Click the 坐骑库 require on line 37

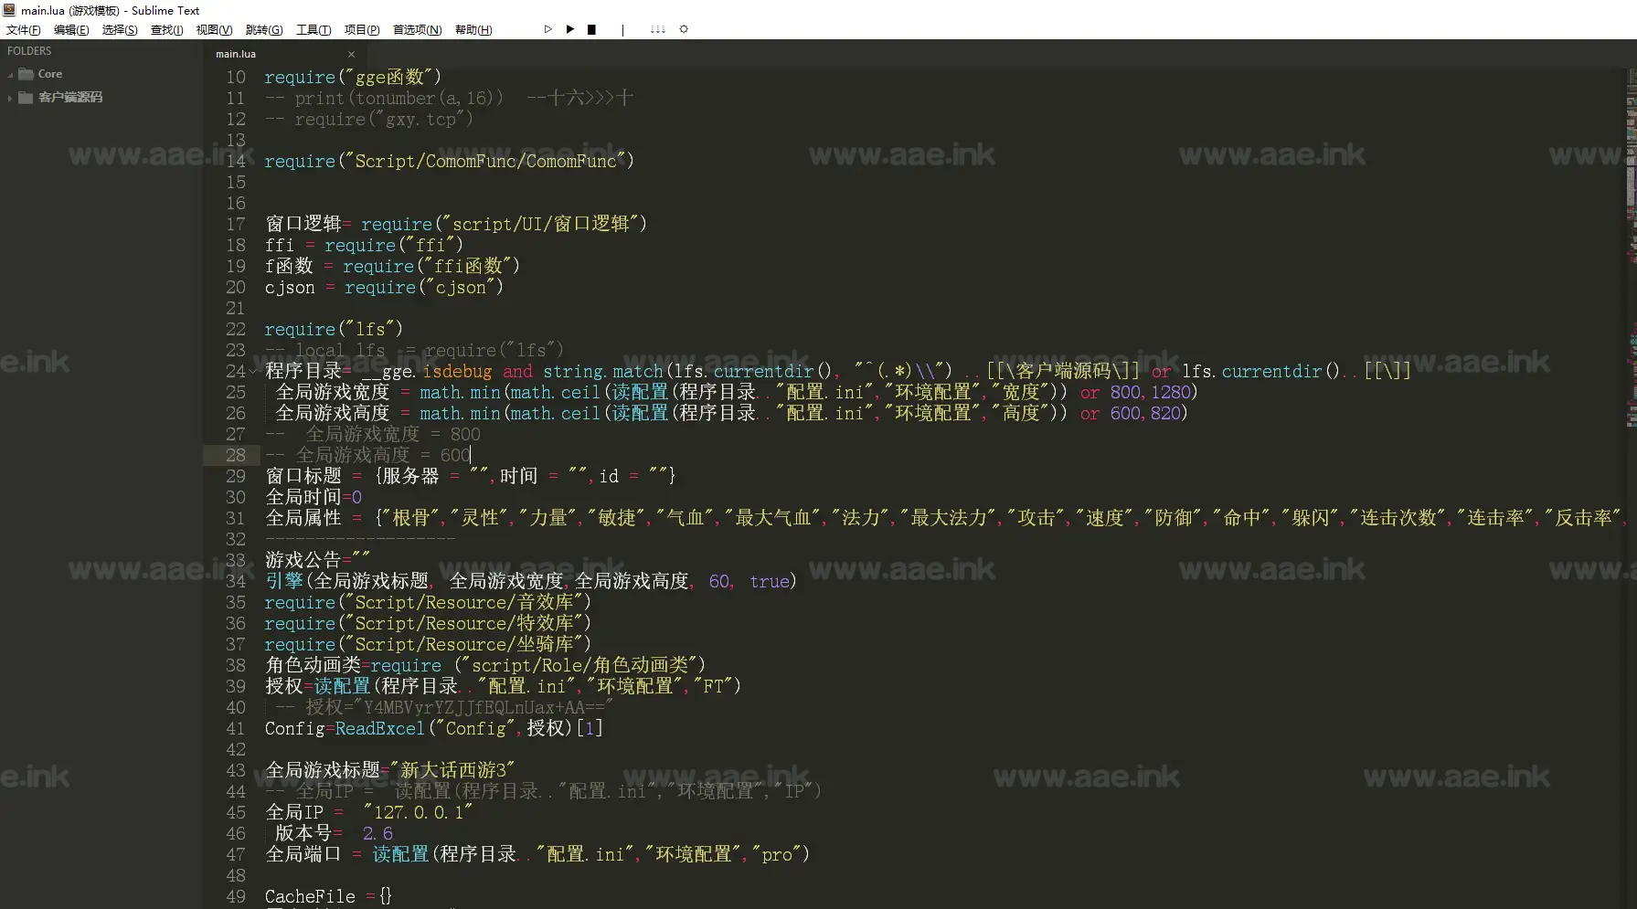pyautogui.click(x=428, y=644)
